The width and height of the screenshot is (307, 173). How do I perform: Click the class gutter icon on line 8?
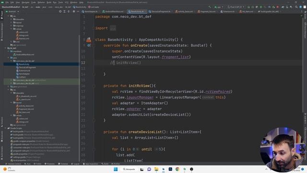89,40
